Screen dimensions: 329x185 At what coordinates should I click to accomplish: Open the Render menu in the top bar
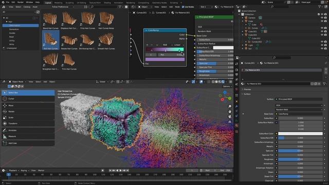pos(21,2)
